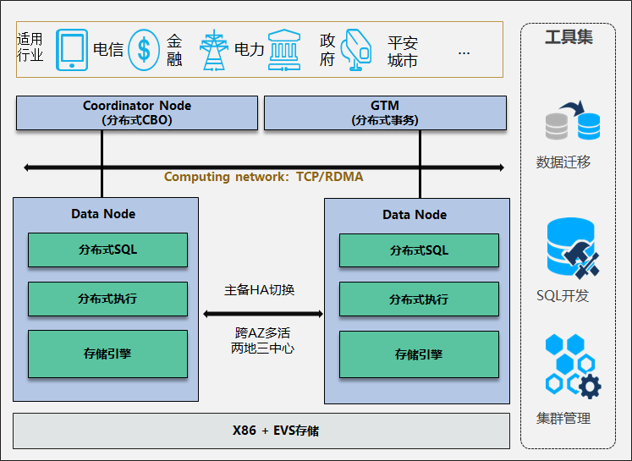Click the 金融 industry label
This screenshot has width=632, height=461.
pyautogui.click(x=174, y=50)
